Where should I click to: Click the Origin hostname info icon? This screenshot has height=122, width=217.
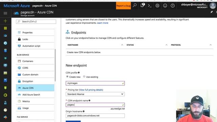(x=84, y=111)
